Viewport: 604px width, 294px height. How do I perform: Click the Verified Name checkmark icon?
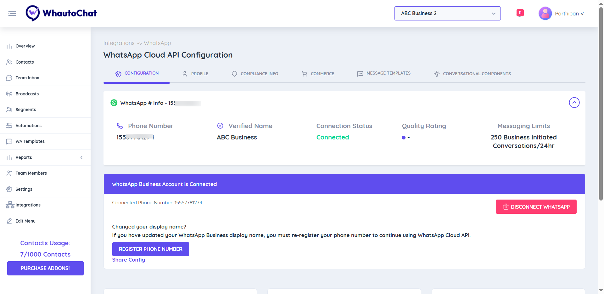[x=220, y=126]
